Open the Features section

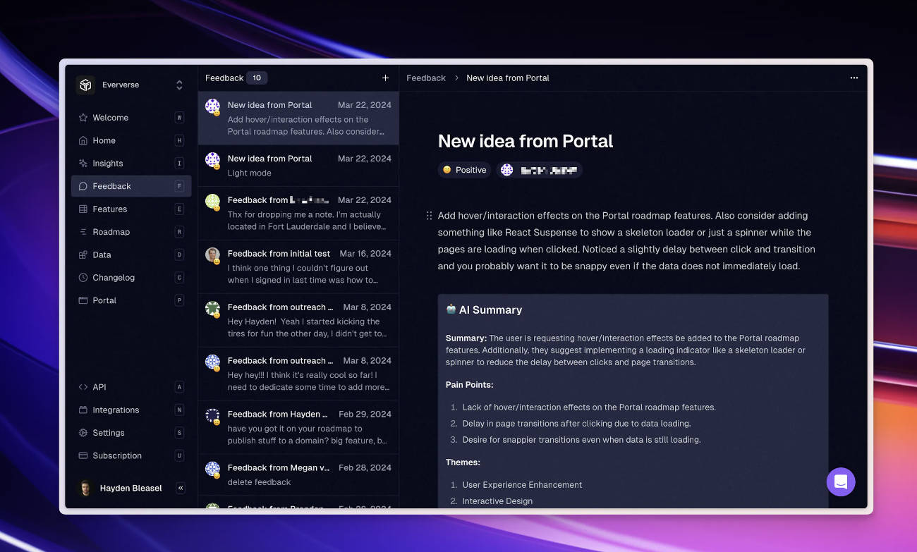point(131,209)
